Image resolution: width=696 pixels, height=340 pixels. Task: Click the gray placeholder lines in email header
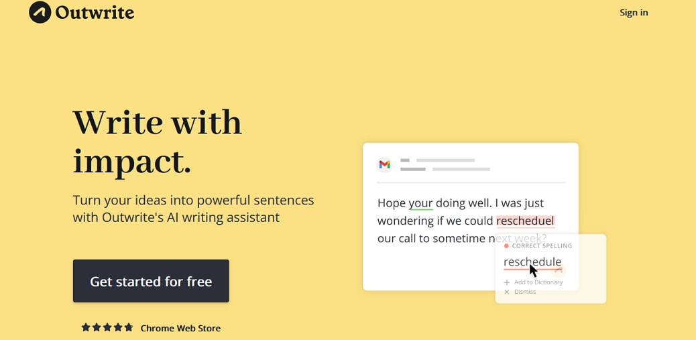[445, 165]
